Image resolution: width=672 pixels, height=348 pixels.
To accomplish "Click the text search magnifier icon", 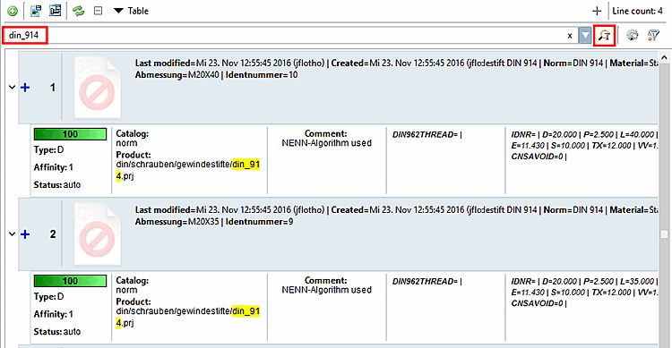I will tap(604, 35).
